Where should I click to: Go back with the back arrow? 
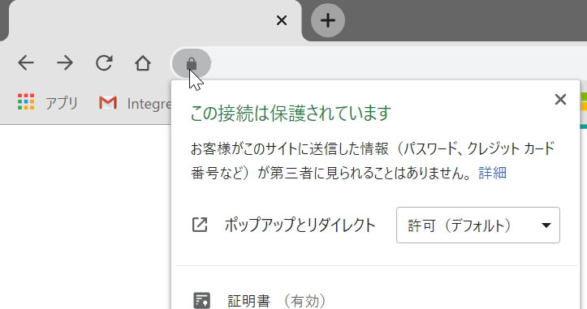[x=26, y=62]
